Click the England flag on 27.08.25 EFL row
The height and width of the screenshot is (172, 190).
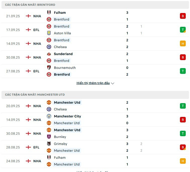coord(28,71)
